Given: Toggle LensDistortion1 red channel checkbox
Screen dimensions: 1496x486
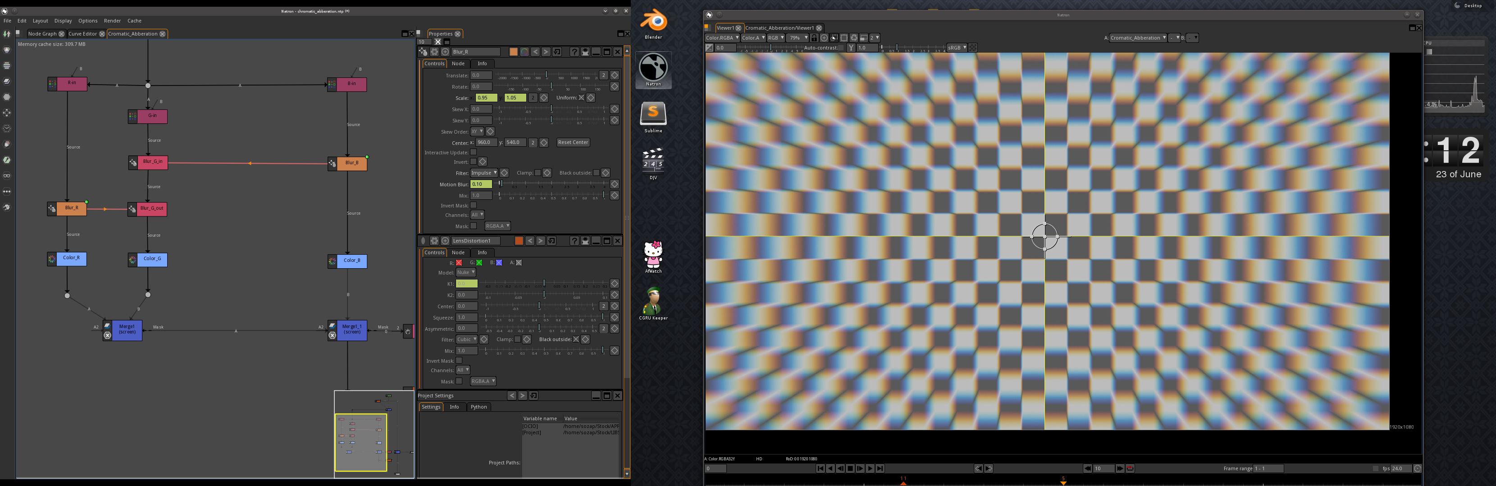Looking at the screenshot, I should pyautogui.click(x=459, y=263).
